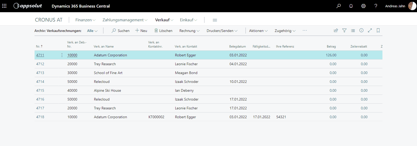Toggle the filter pane funnel icon
The height and width of the screenshot is (146, 417).
[x=344, y=30]
